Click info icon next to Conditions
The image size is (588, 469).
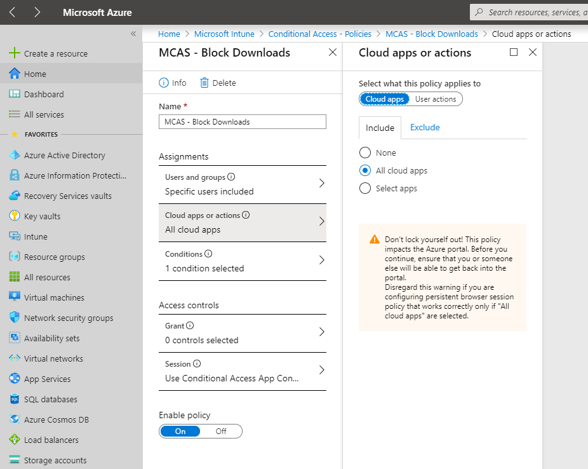(x=208, y=254)
